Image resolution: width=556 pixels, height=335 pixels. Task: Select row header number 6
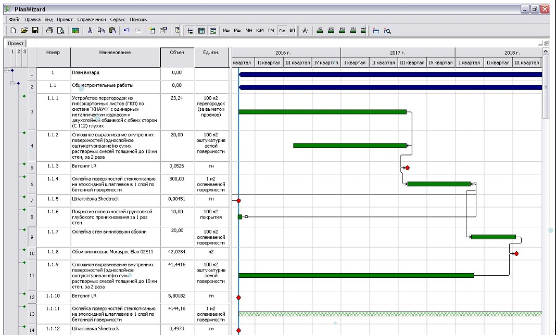[32, 184]
